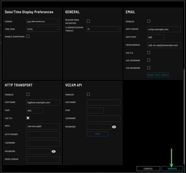Image resolution: width=186 pixels, height=173 pixels.
Task: Enable the Email settings checkbox
Action: coord(149,21)
